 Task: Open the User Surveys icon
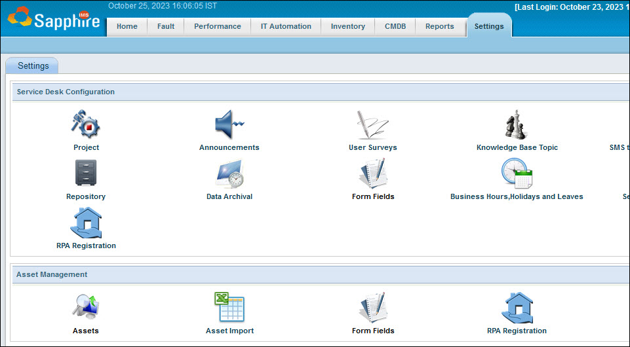pos(372,125)
